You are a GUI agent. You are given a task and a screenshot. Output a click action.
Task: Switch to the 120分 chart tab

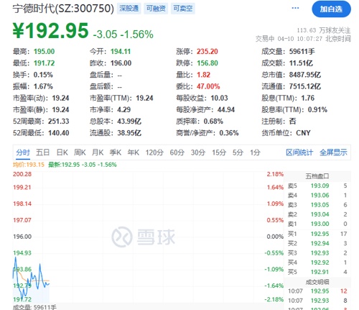click(154, 152)
